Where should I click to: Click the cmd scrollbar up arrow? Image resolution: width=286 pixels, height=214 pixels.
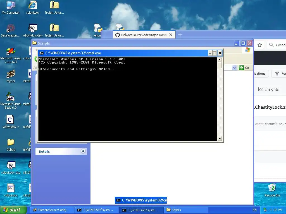pos(220,60)
